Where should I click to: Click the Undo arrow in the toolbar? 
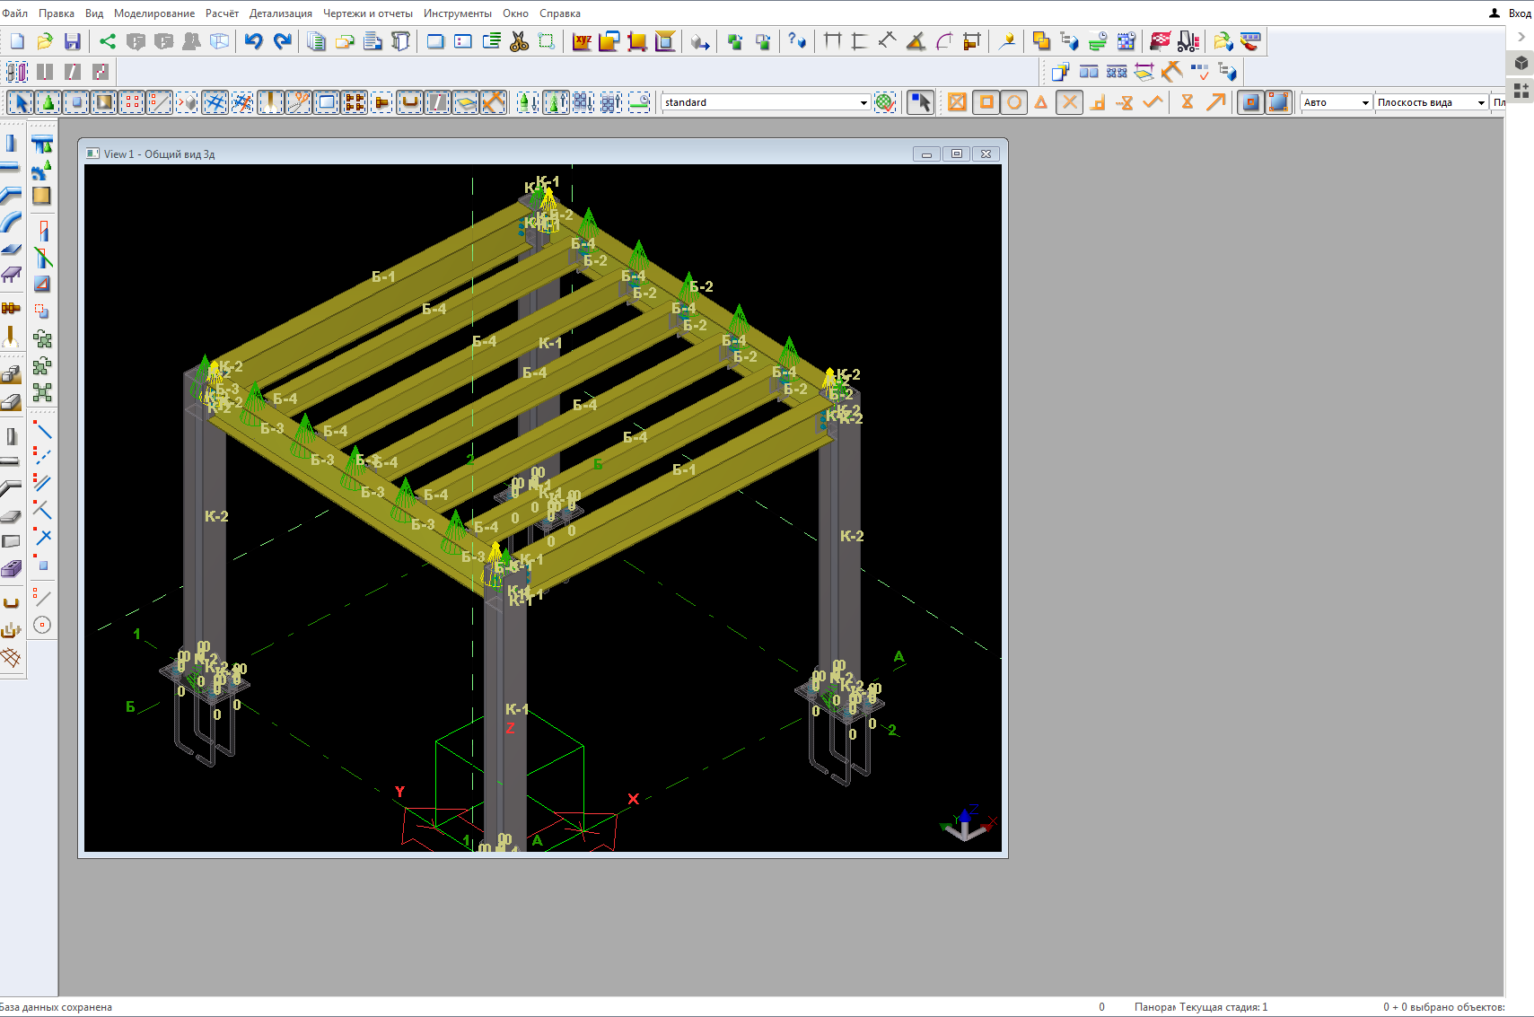[254, 41]
